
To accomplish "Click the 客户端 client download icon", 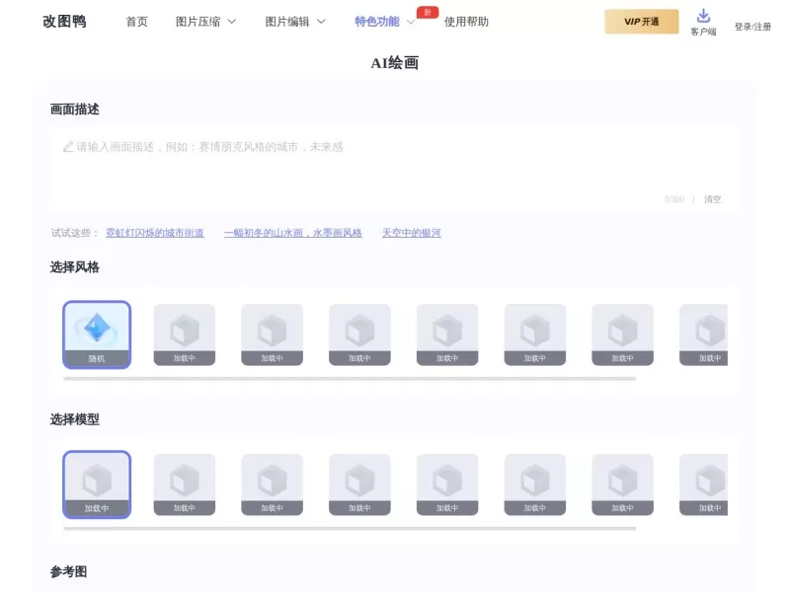I will pos(704,17).
